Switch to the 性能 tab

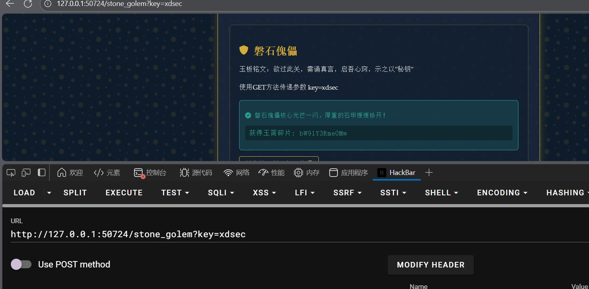tap(271, 172)
